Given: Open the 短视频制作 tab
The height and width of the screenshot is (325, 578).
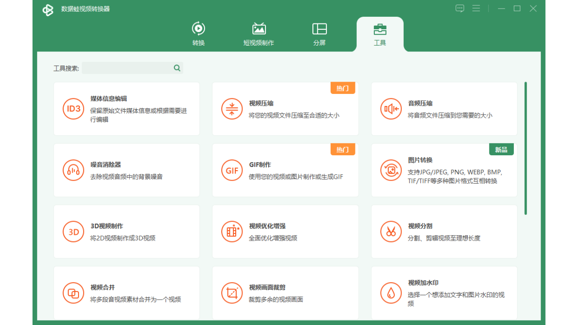Looking at the screenshot, I should click(x=259, y=34).
